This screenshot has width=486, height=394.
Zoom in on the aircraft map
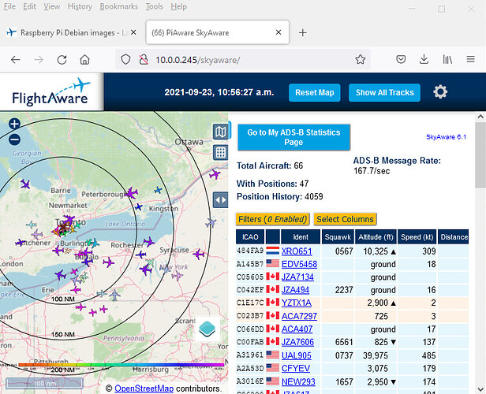[x=14, y=125]
